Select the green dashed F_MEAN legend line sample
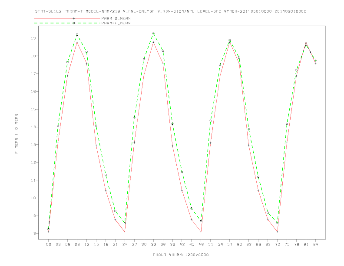The height and width of the screenshot is (266, 344). [x=67, y=23]
